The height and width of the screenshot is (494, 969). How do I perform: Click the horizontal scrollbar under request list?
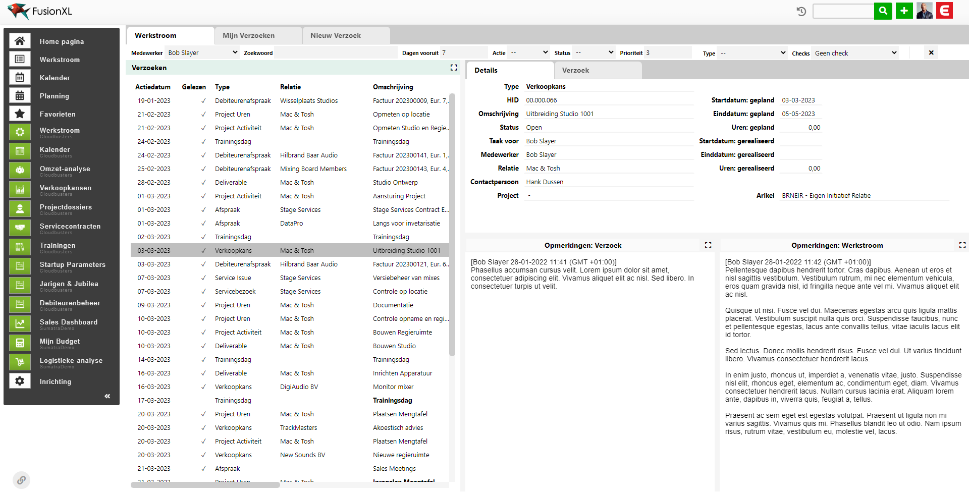[205, 485]
